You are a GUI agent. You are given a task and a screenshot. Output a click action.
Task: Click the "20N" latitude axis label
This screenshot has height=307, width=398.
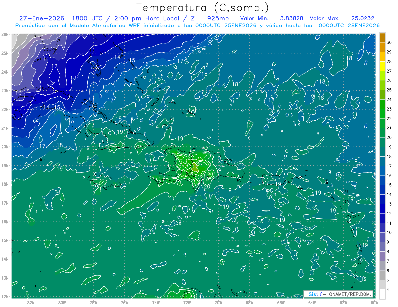pyautogui.click(x=5, y=147)
